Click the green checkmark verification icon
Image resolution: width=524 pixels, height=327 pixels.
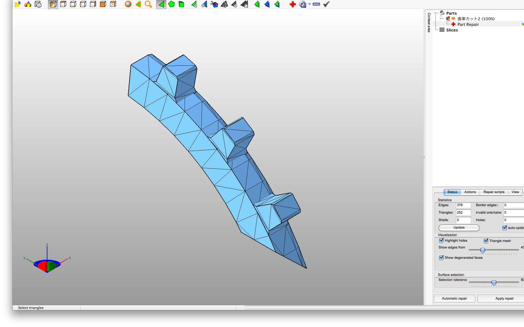pos(326,4)
